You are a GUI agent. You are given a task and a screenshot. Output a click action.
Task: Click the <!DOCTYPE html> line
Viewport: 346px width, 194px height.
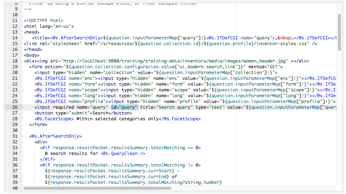(x=43, y=21)
